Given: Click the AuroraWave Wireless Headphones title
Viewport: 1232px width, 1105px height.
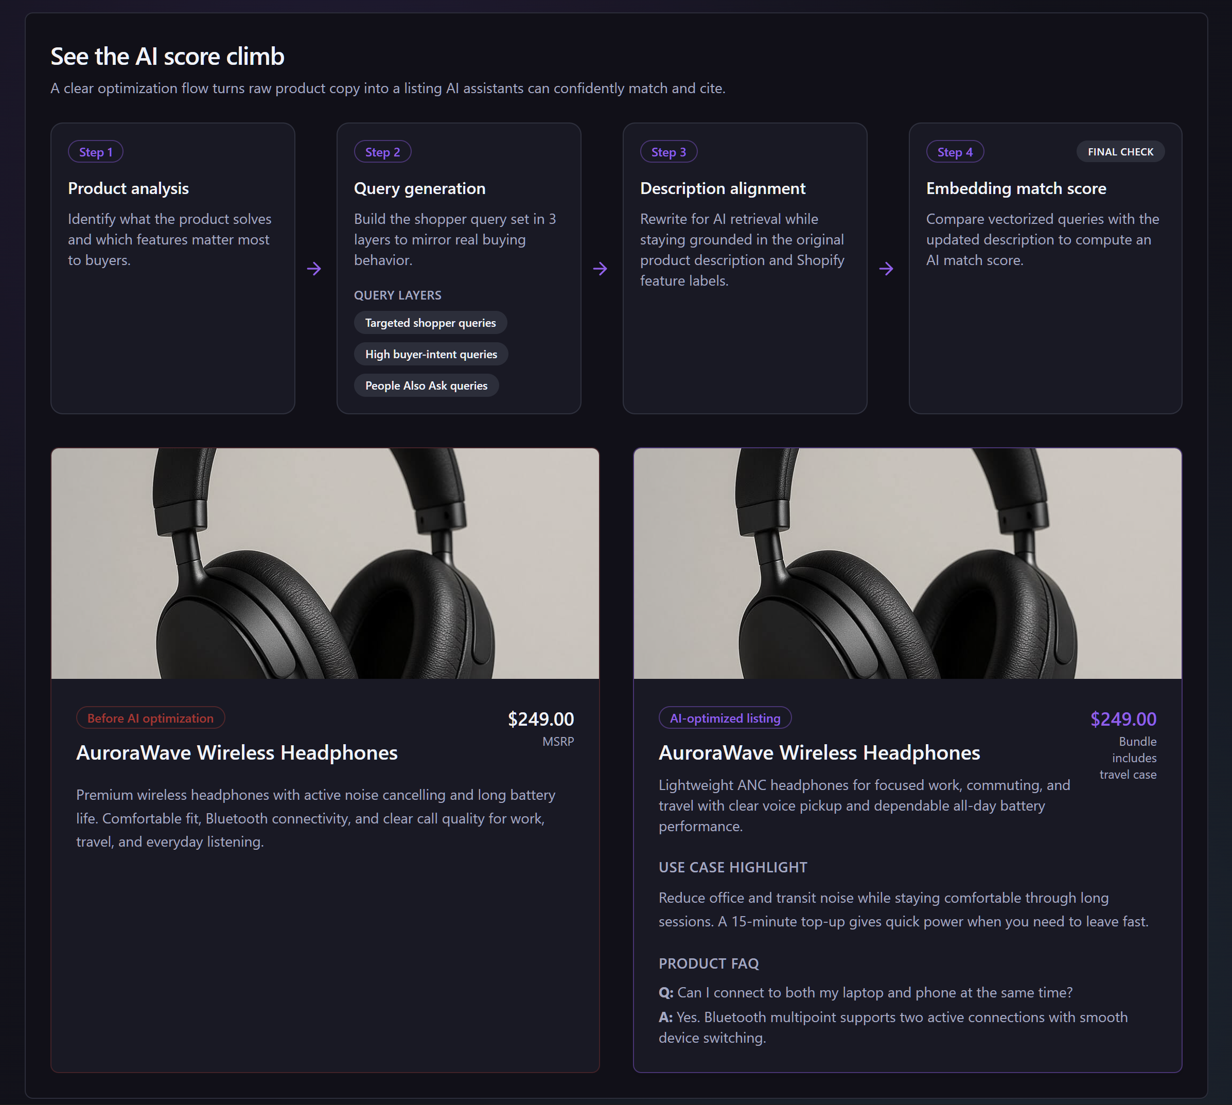Looking at the screenshot, I should 236,752.
